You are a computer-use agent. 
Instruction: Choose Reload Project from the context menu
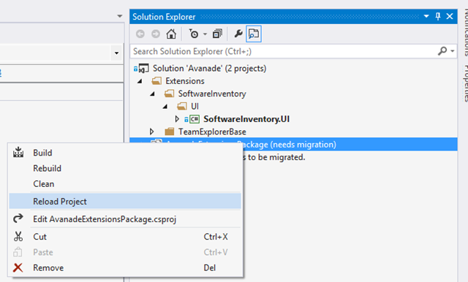click(125, 201)
